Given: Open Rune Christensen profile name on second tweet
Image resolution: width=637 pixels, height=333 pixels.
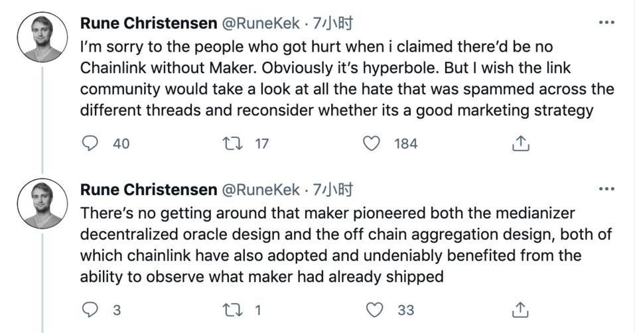Looking at the screenshot, I should click(148, 190).
